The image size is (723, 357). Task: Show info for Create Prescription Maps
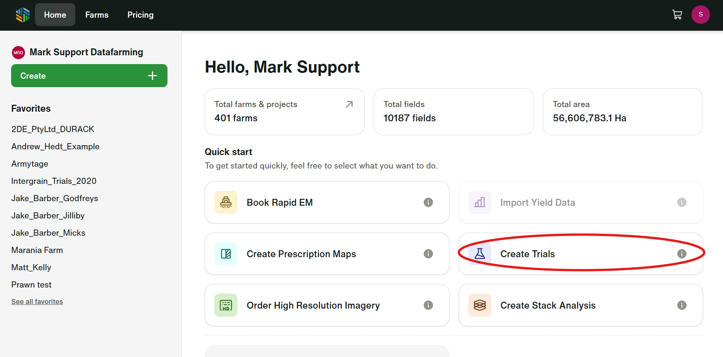tap(428, 254)
